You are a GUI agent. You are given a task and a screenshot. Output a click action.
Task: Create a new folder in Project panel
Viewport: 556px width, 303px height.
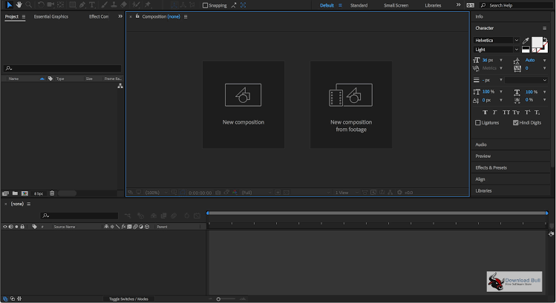15,193
